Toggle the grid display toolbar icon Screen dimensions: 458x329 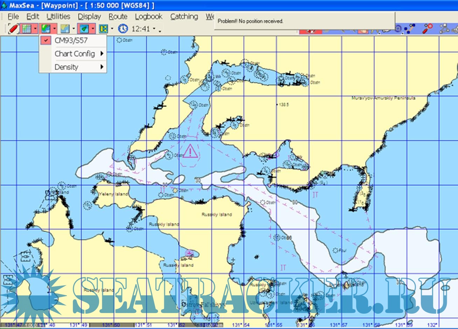27,28
